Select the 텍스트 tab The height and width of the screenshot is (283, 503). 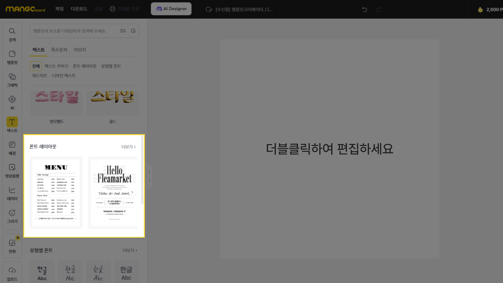(x=39, y=50)
